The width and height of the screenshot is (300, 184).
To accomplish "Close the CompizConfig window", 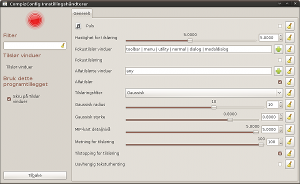I will tap(295, 3).
